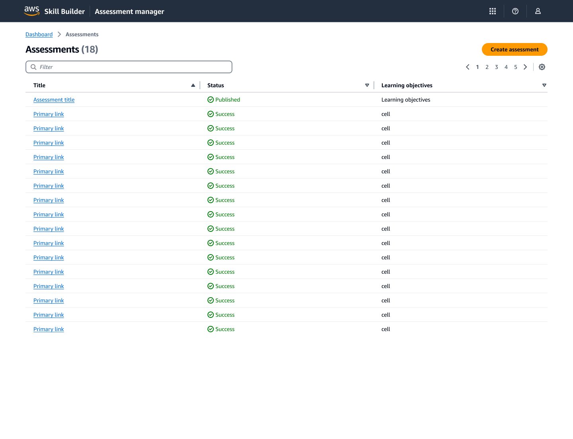573x439 pixels.
Task: Click Skill Builder in the header
Action: tap(64, 12)
